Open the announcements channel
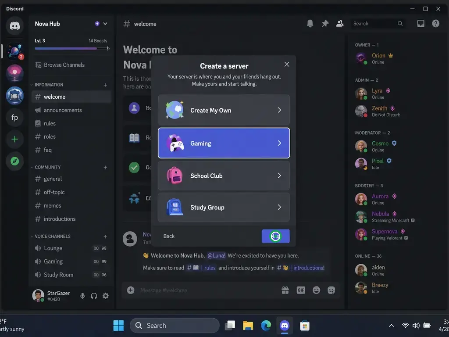The width and height of the screenshot is (449, 337). 71,110
